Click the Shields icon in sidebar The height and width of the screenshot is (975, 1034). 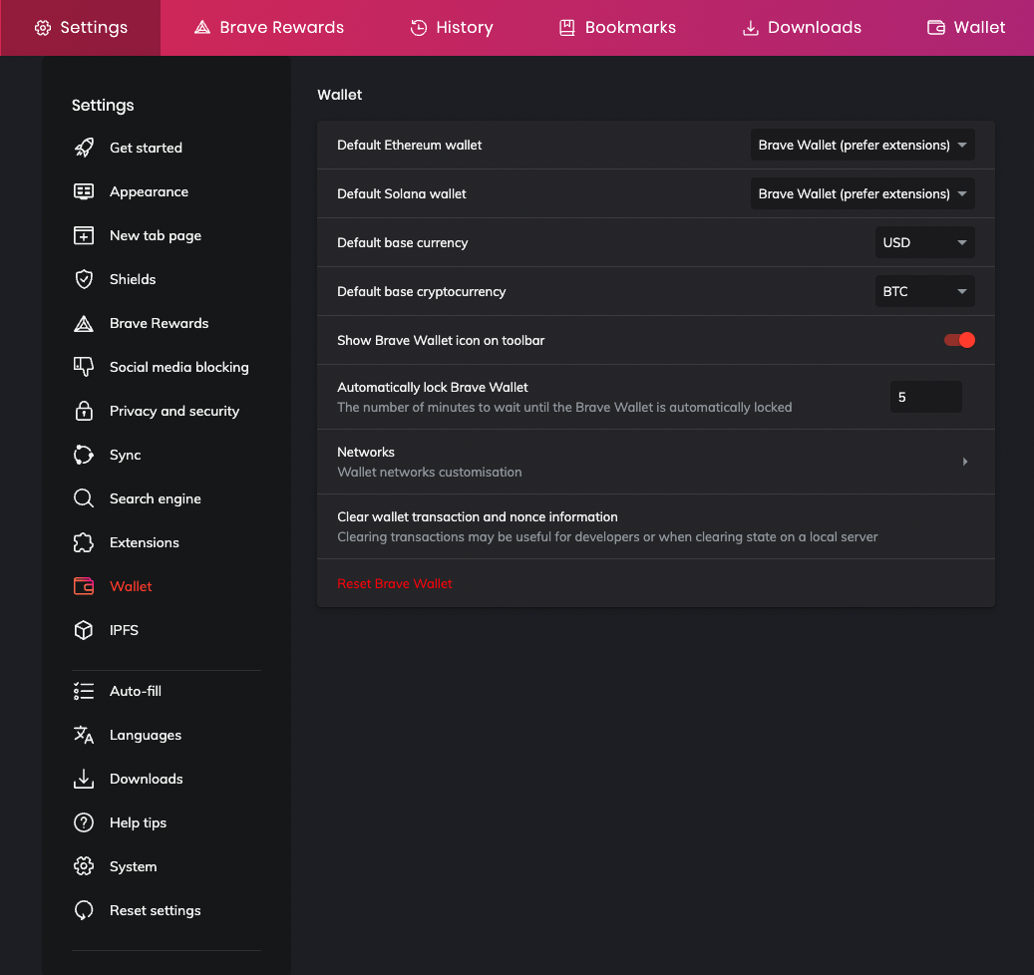84,279
